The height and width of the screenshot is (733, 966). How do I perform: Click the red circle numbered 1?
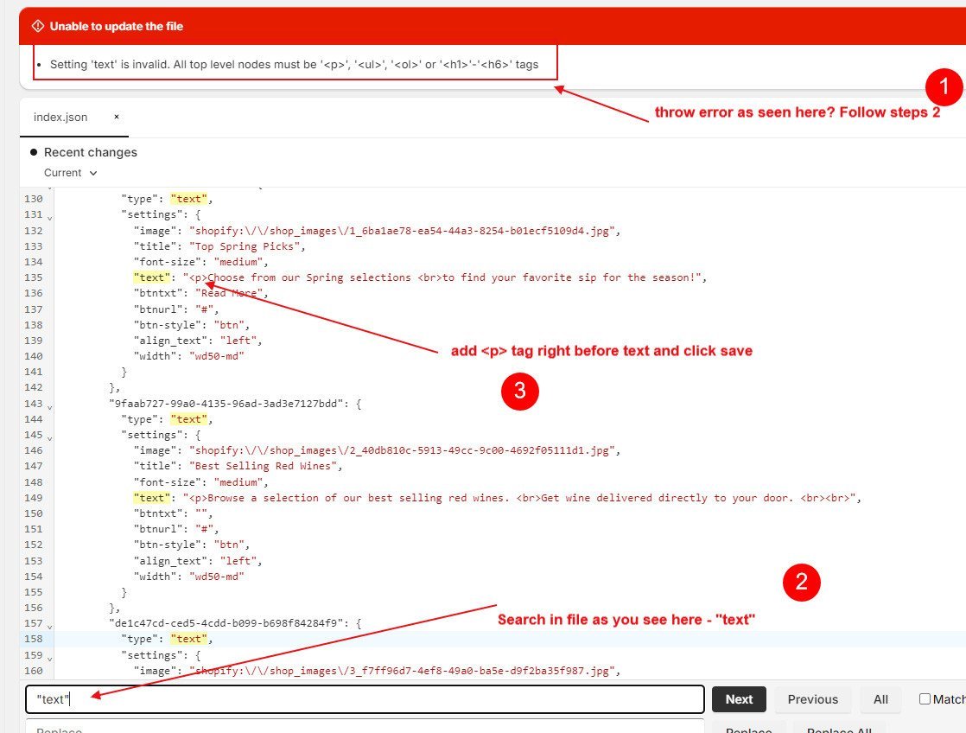pyautogui.click(x=943, y=86)
